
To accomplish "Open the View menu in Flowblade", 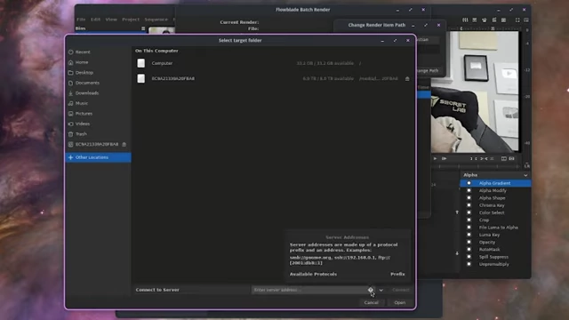I will coord(111,20).
